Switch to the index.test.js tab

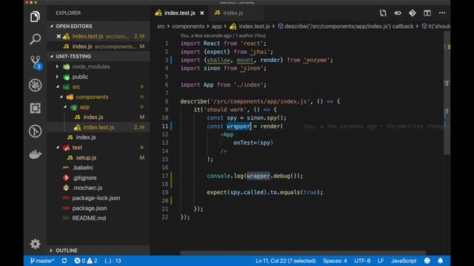(179, 13)
